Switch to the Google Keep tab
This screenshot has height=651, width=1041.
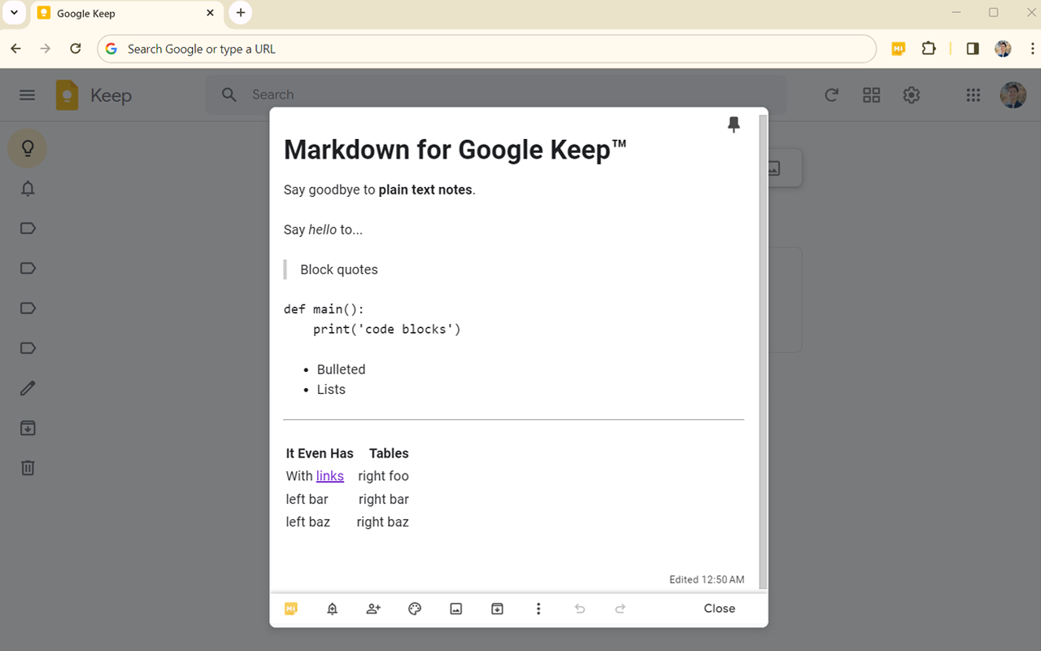126,13
